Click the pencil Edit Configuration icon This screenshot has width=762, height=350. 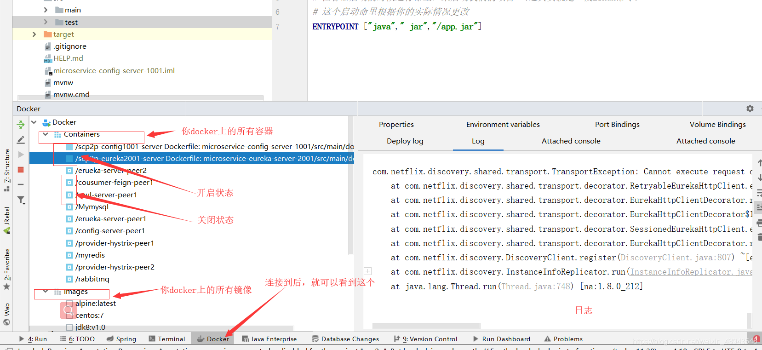(21, 140)
